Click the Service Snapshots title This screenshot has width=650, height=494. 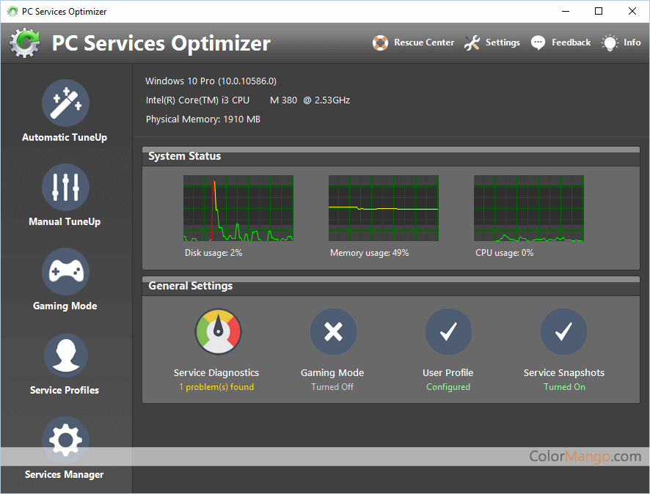pyautogui.click(x=564, y=373)
